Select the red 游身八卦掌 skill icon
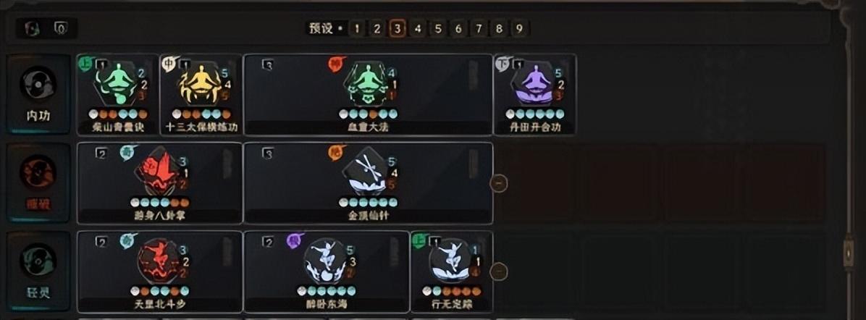The width and height of the screenshot is (866, 320). [159, 172]
